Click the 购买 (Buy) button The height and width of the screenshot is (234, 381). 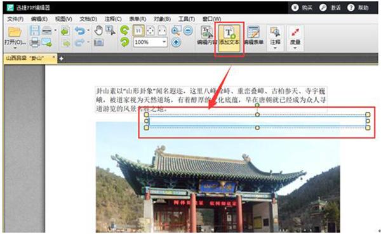[302, 8]
